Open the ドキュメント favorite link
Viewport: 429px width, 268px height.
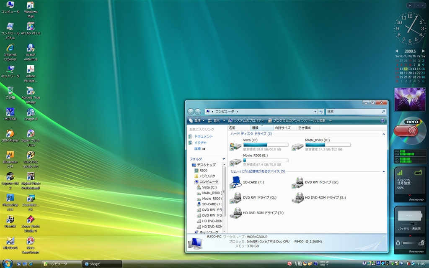[203, 136]
